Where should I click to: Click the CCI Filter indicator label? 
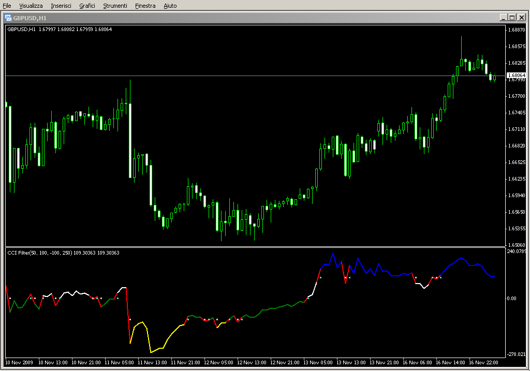[x=63, y=253]
